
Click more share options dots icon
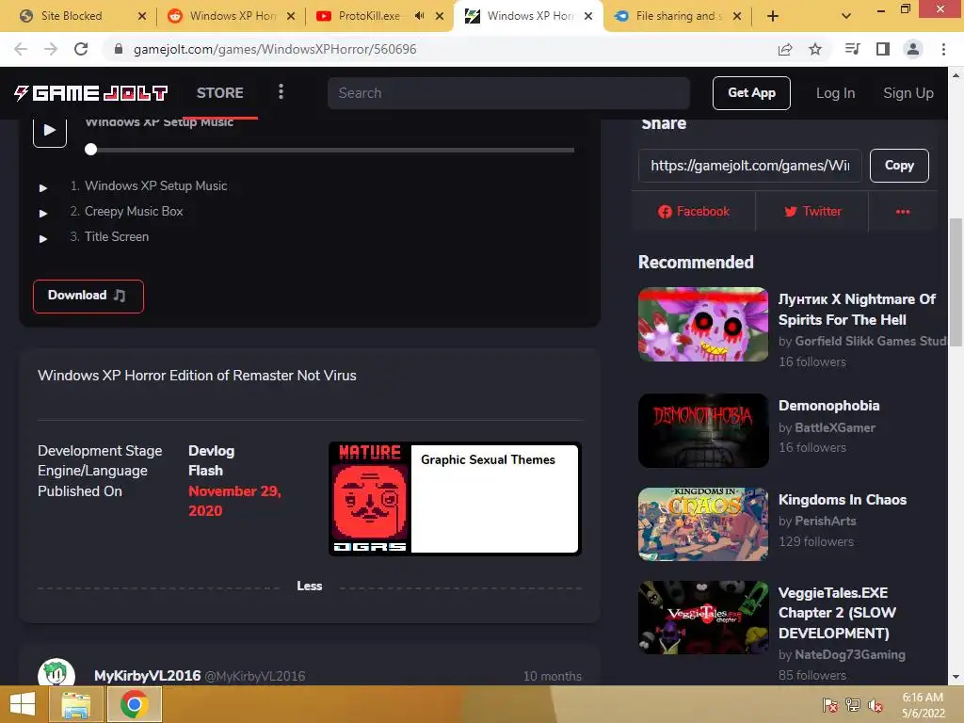[x=903, y=212]
